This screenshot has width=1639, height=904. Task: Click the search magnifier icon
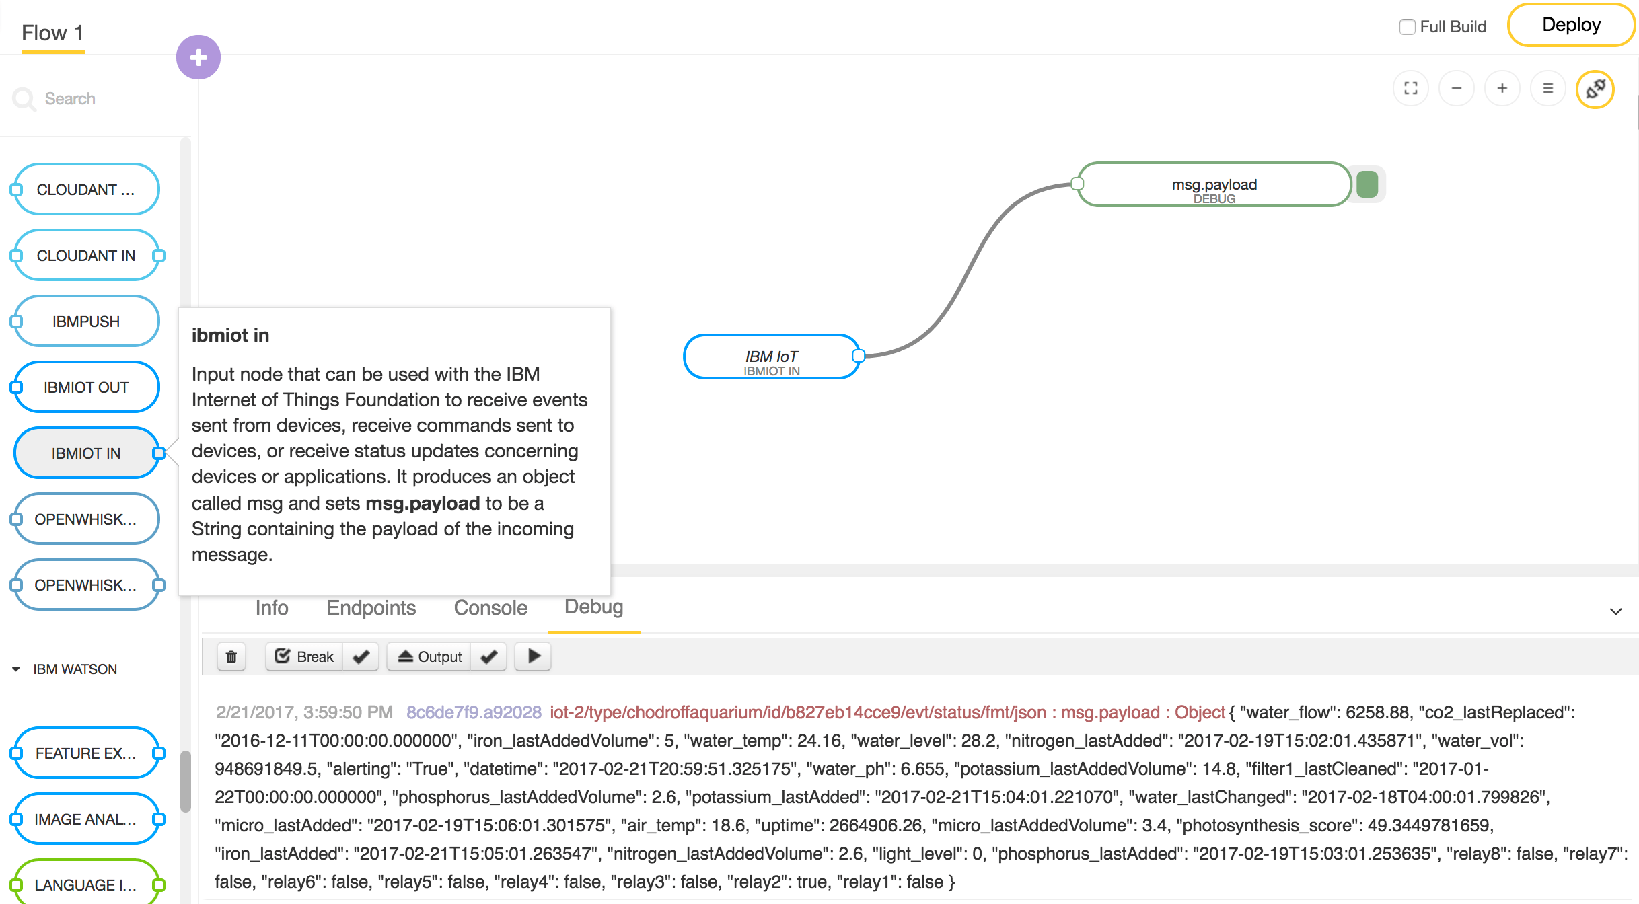[x=24, y=99]
